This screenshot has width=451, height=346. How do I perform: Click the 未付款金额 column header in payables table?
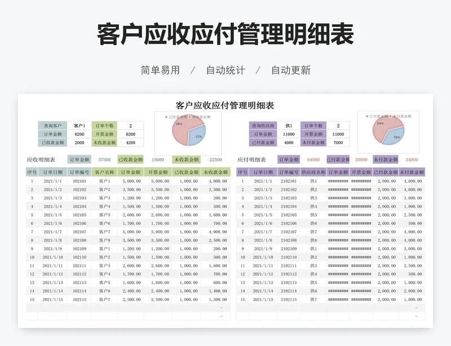pyautogui.click(x=412, y=172)
